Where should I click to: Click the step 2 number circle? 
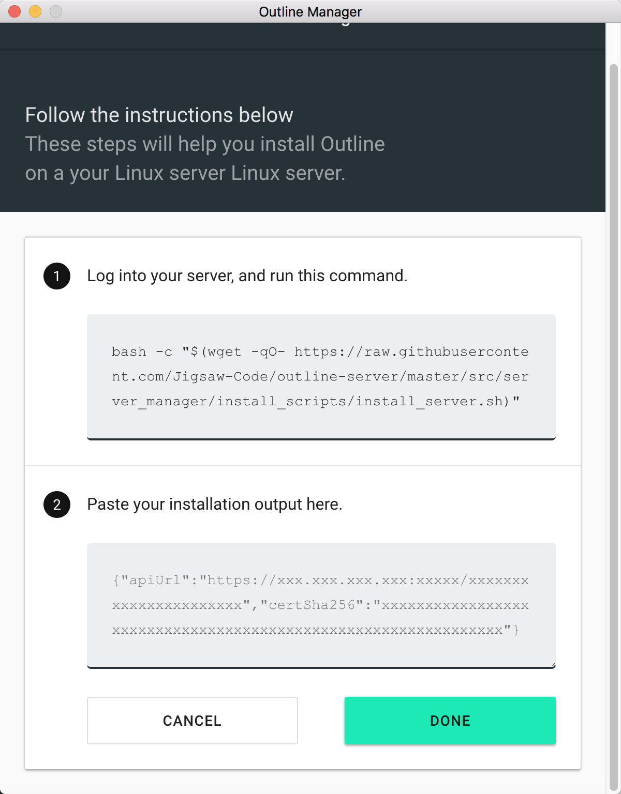coord(57,505)
